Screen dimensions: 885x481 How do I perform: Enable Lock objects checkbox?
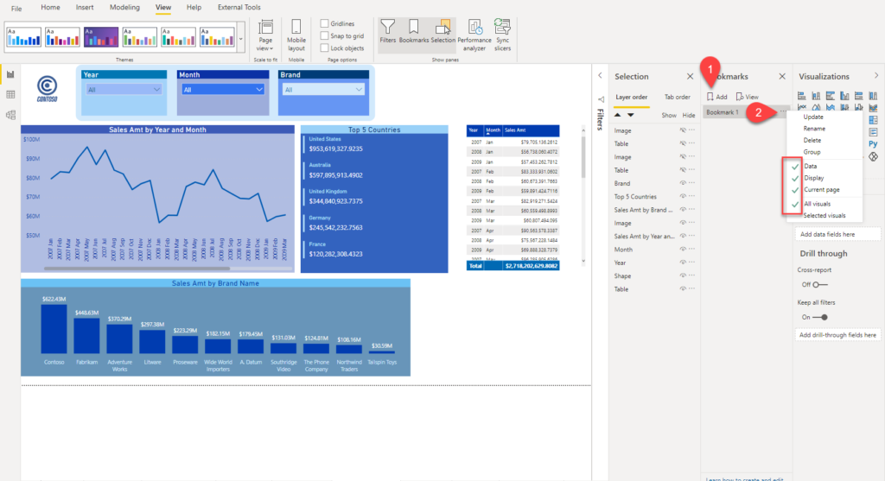pos(325,48)
